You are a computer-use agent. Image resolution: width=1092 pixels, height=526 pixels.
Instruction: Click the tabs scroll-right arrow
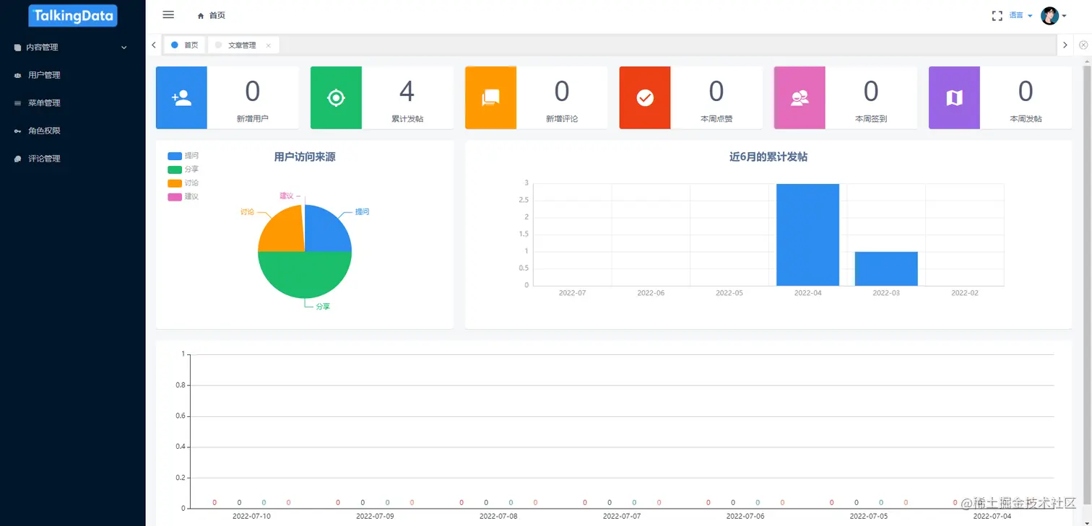point(1065,45)
